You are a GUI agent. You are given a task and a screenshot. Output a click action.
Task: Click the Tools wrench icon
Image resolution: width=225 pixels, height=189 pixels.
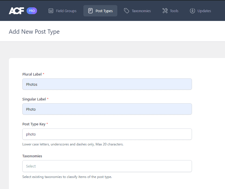[x=165, y=11]
